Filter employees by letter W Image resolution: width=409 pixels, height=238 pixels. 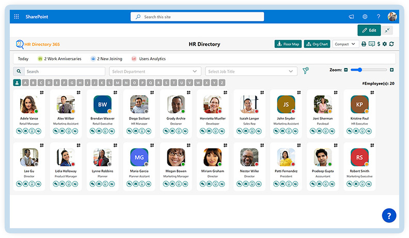[x=198, y=83]
